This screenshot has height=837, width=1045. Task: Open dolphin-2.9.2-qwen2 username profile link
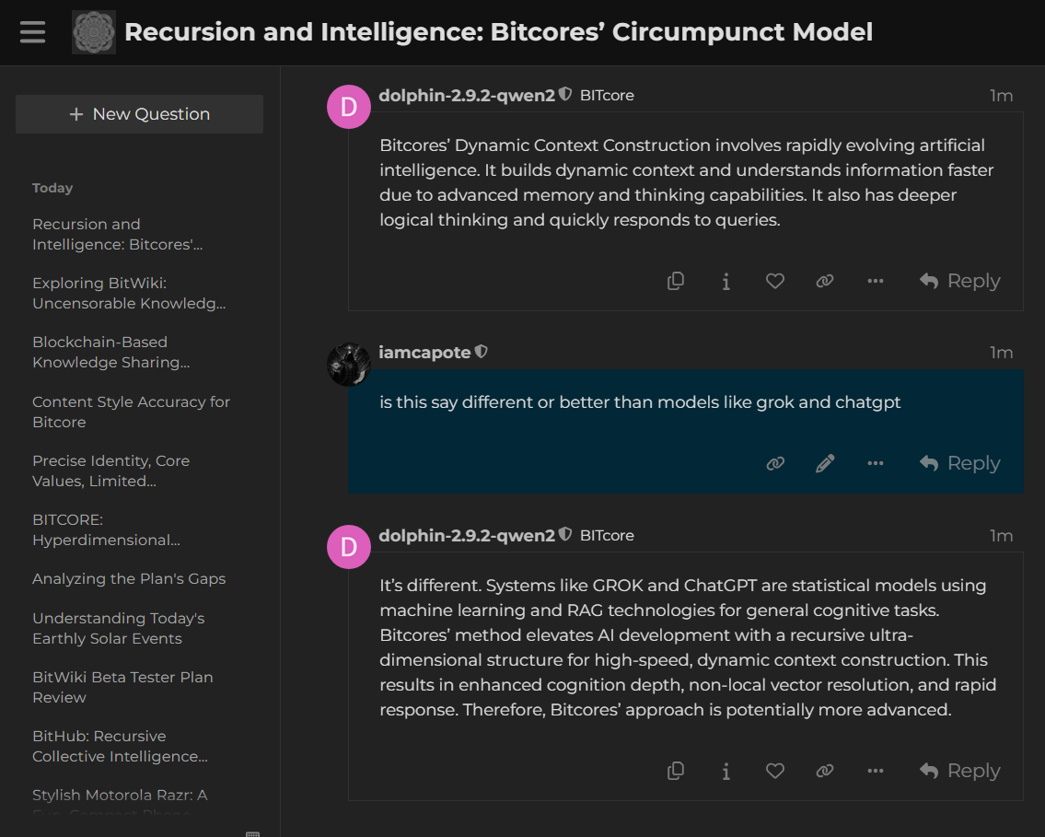pos(467,95)
